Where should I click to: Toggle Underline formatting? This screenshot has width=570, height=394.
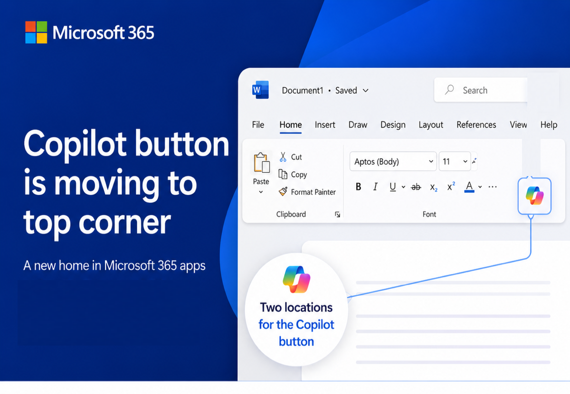point(392,187)
